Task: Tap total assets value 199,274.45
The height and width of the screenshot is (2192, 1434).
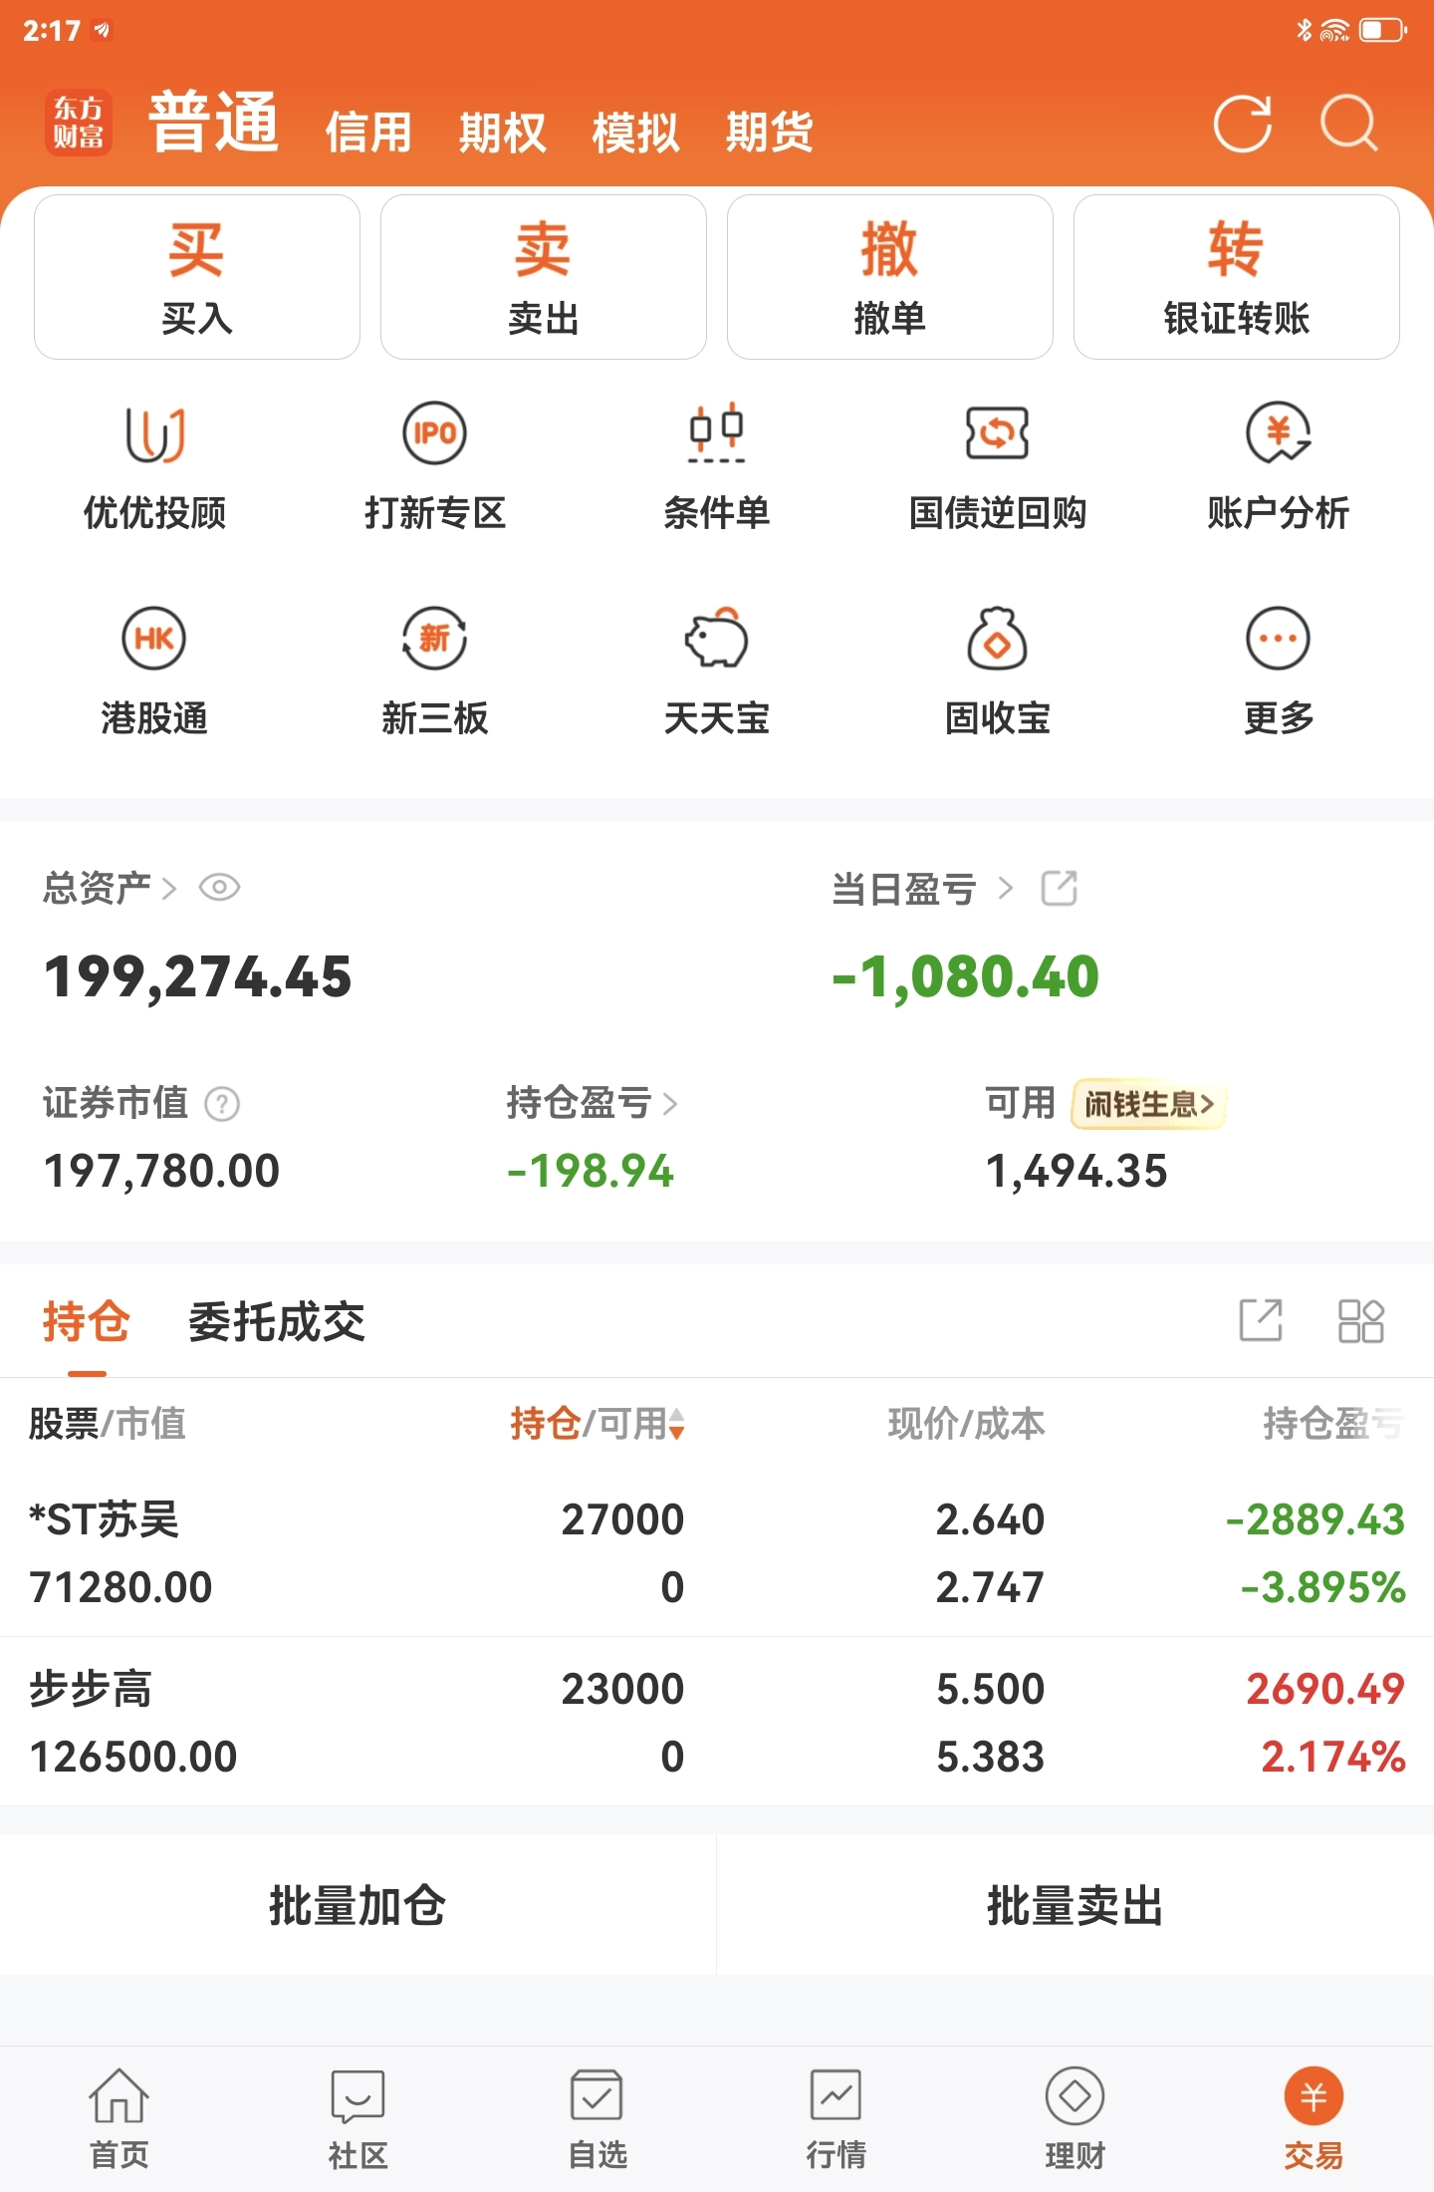Action: coord(197,976)
